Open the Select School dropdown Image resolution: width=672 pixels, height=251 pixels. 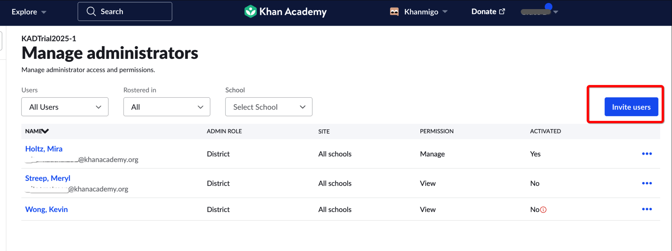pyautogui.click(x=269, y=107)
